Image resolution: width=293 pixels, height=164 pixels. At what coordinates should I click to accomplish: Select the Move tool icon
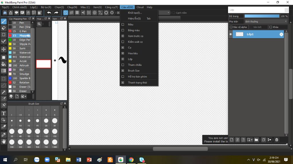click(3, 49)
